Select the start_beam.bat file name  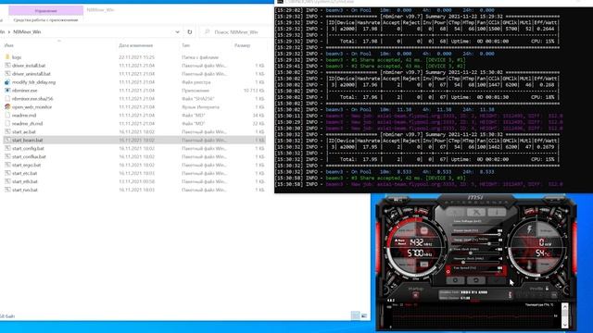27,140
